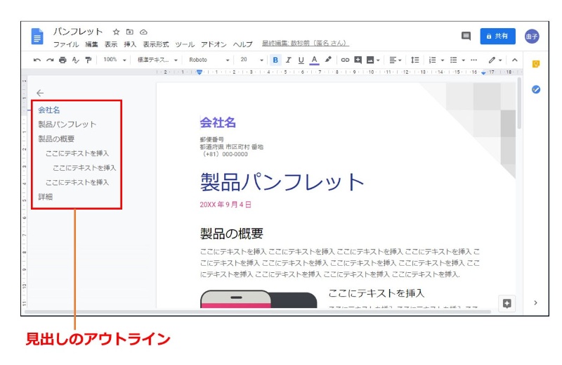The width and height of the screenshot is (562, 365).
Task: Click the undo arrow icon
Action: tap(37, 60)
